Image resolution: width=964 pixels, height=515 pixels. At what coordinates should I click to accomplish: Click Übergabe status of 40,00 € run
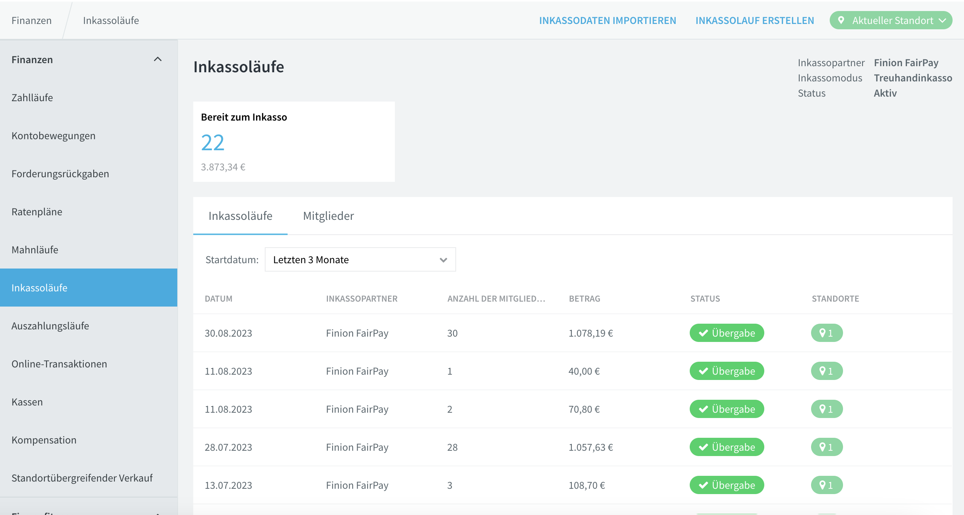pyautogui.click(x=727, y=371)
